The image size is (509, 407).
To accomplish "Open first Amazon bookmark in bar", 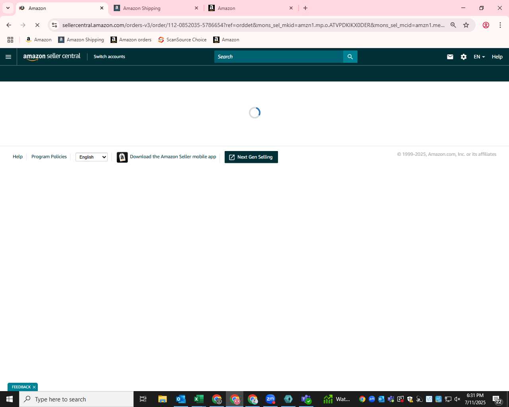I will coord(39,40).
